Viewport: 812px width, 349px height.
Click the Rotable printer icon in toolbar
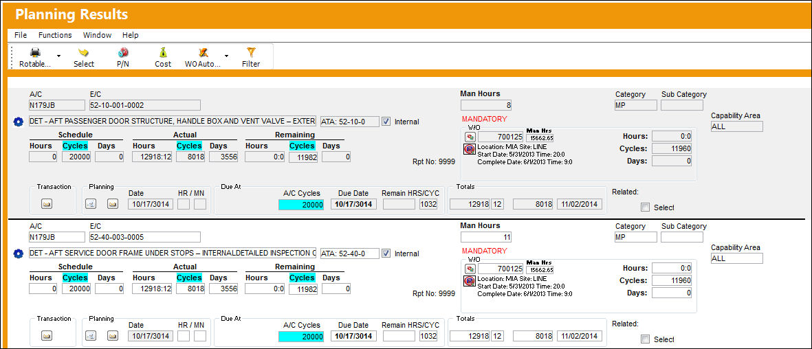(35, 53)
